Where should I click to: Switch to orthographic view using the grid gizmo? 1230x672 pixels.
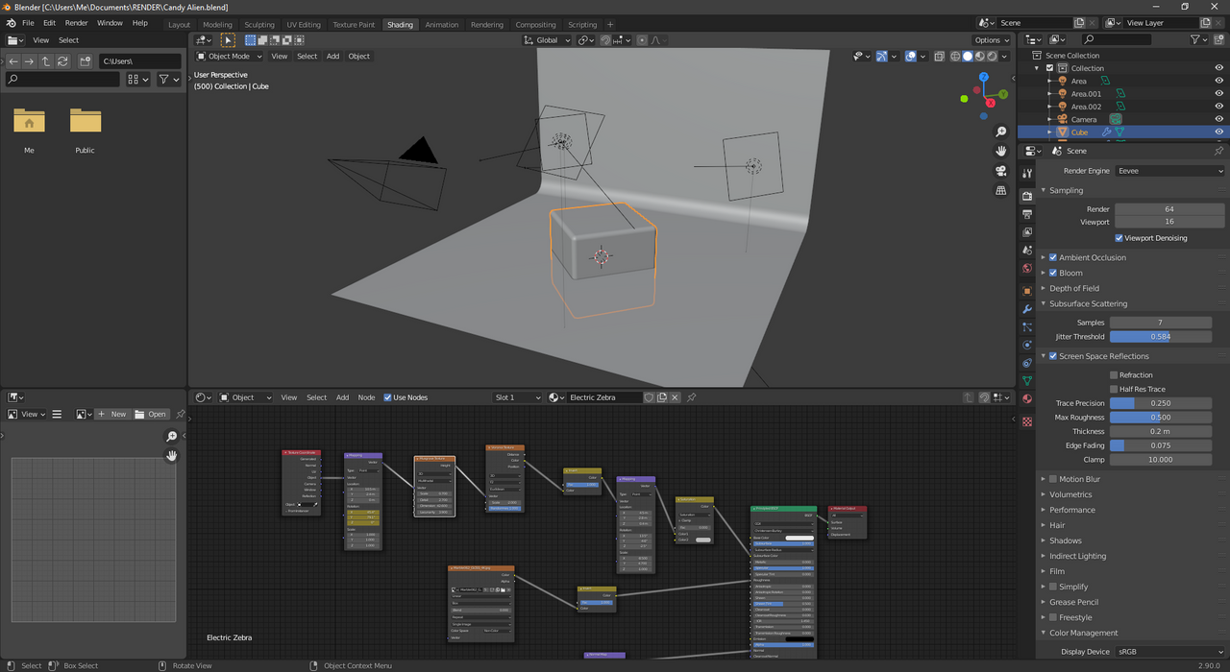[x=1001, y=191]
